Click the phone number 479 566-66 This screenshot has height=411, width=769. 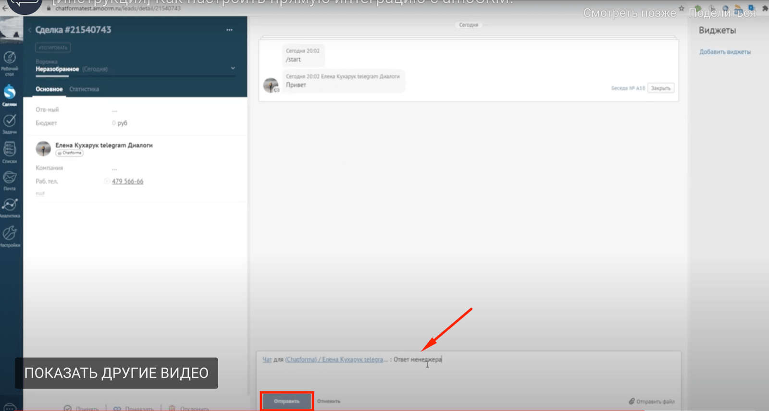coord(127,181)
